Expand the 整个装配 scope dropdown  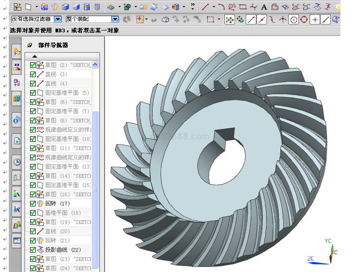coord(115,19)
